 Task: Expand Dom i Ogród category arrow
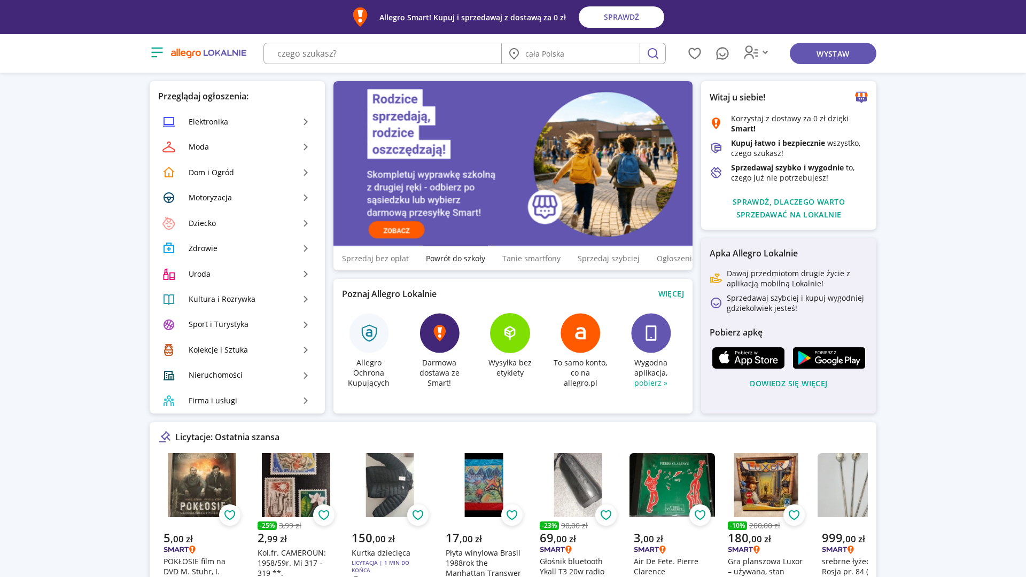pos(306,173)
